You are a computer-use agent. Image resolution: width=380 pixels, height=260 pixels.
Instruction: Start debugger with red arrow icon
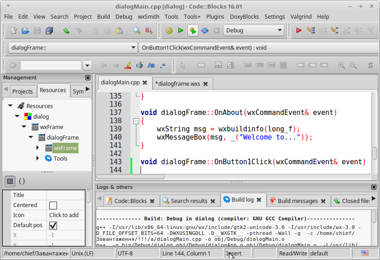tap(299, 31)
